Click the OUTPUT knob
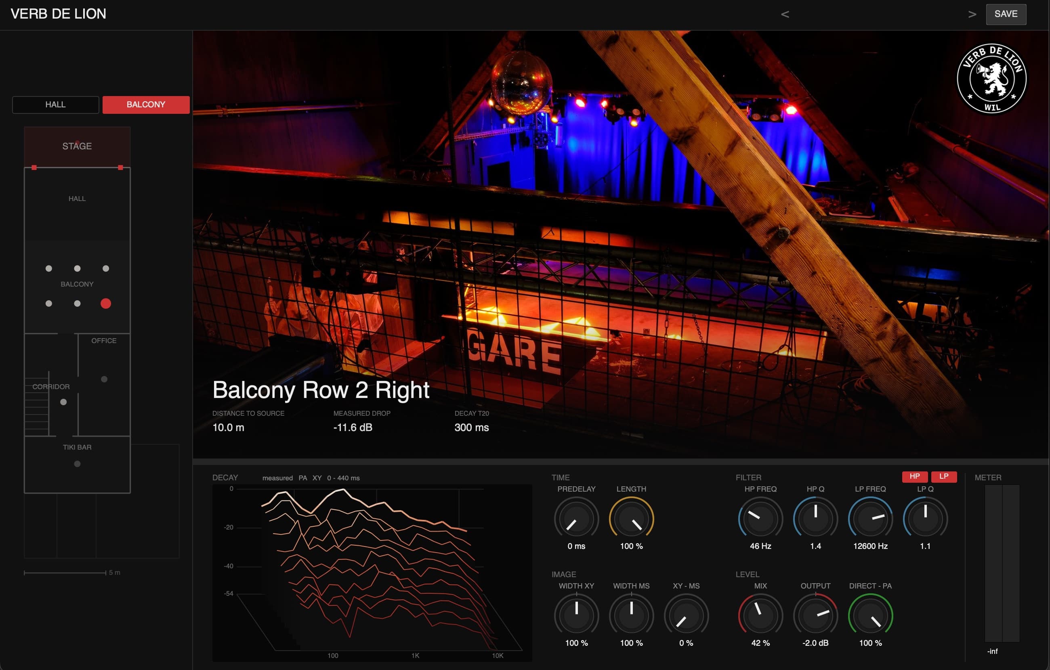Screen dimensions: 1050x670 [x=815, y=616]
